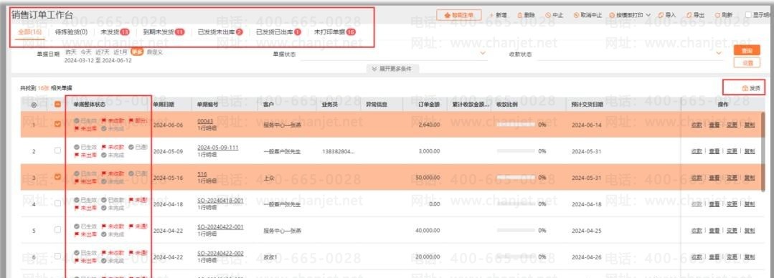Click the 导出 toolbar item

tap(696, 15)
